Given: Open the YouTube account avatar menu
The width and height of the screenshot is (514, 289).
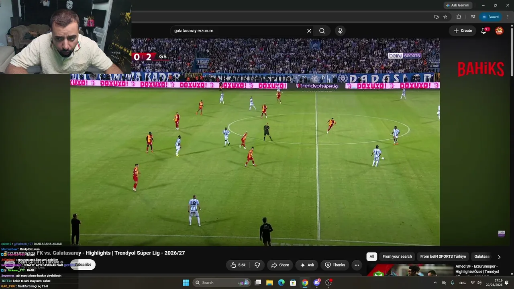Looking at the screenshot, I should point(499,31).
